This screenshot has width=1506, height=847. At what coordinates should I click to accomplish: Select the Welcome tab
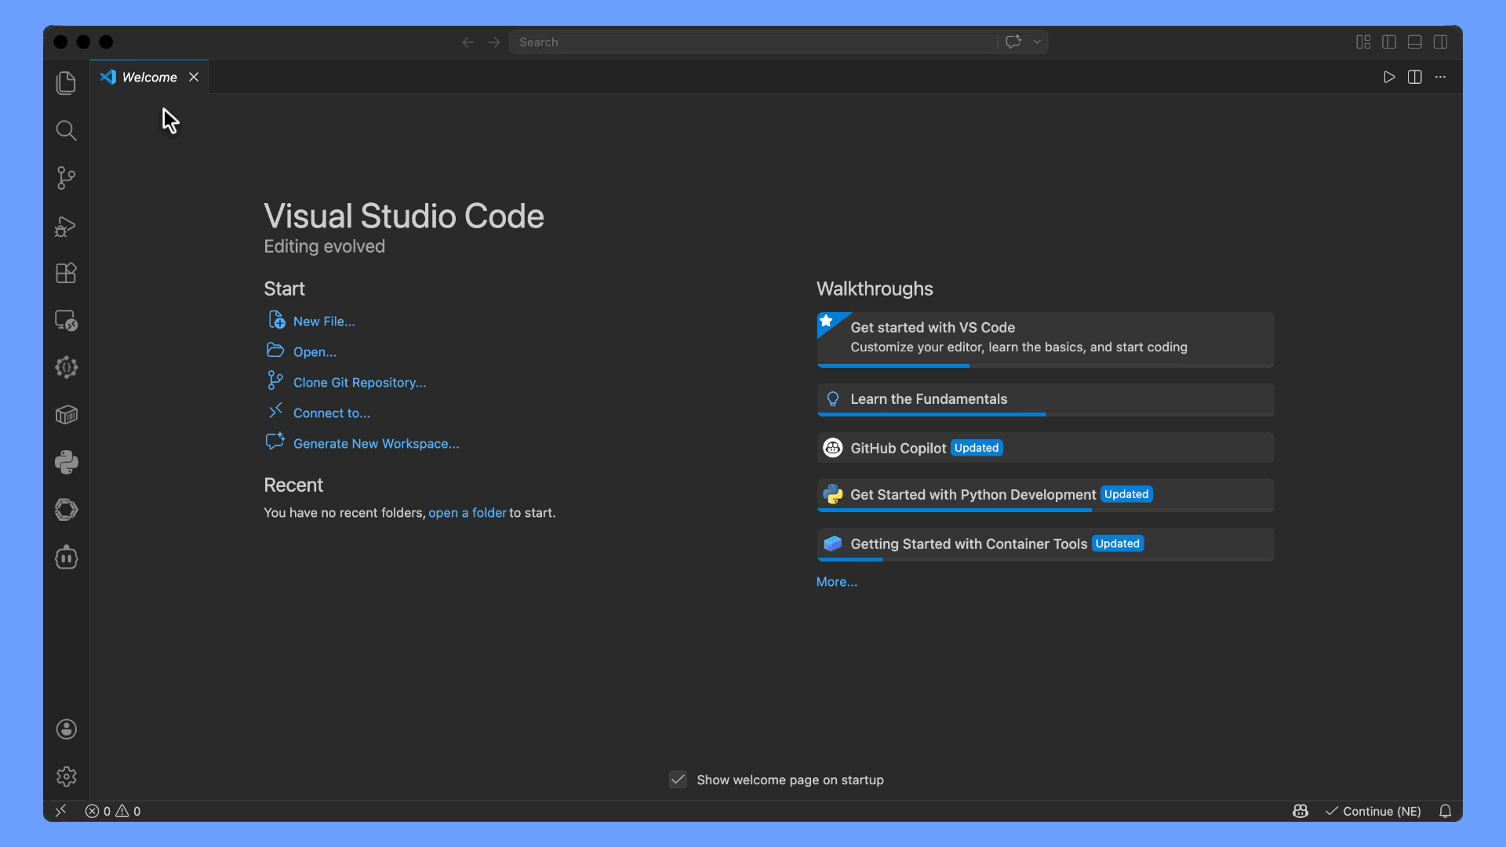tap(149, 77)
